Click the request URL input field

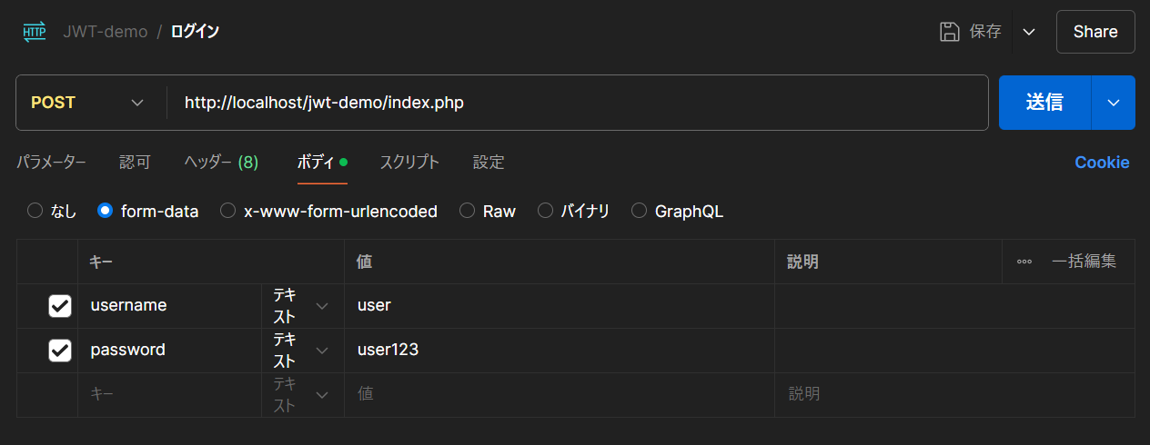point(578,103)
